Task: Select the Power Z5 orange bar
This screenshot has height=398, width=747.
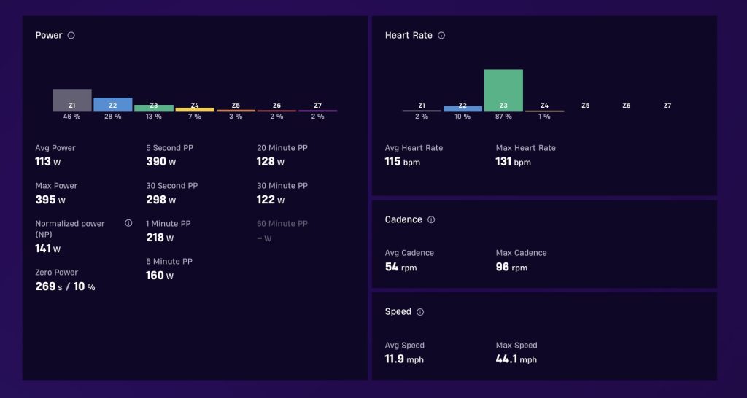Action: click(x=236, y=111)
